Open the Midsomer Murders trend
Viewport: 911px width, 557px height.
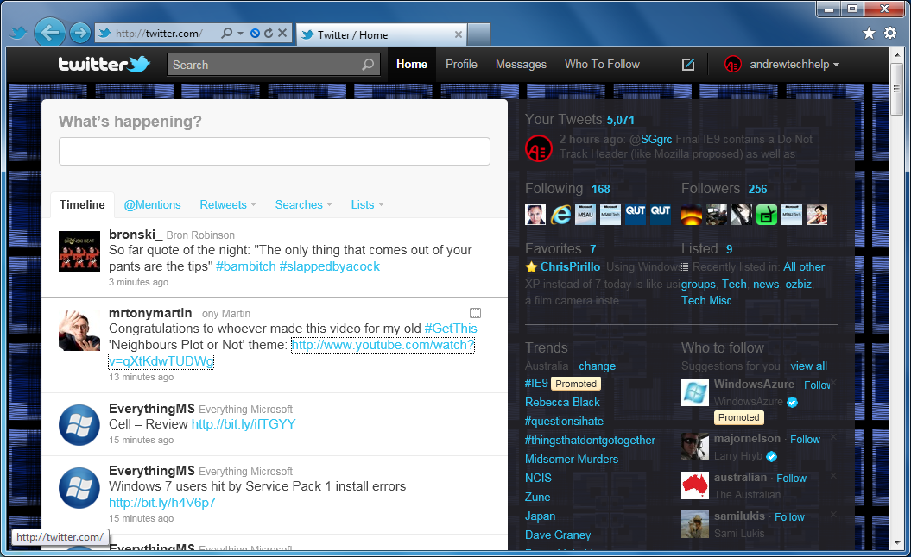[572, 459]
